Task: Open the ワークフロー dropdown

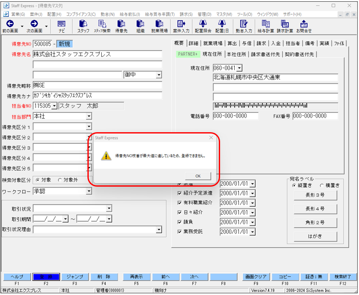Action: tap(89, 191)
